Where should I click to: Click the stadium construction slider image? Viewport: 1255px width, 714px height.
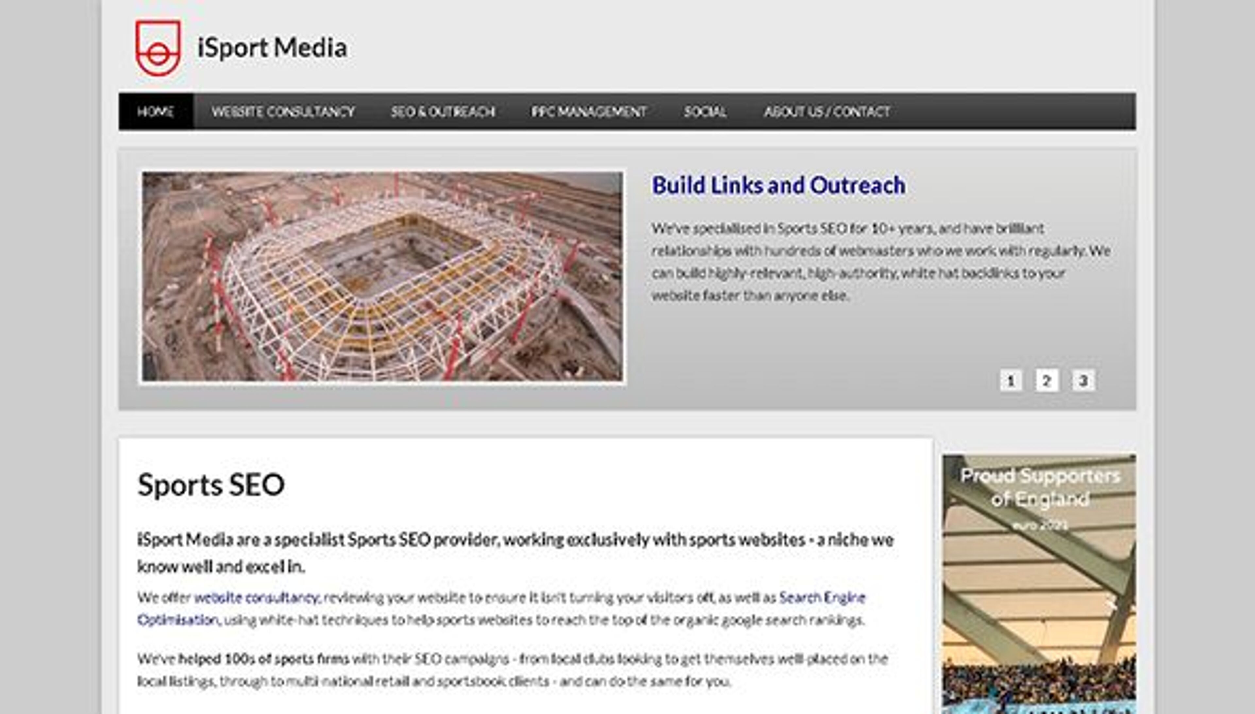382,276
